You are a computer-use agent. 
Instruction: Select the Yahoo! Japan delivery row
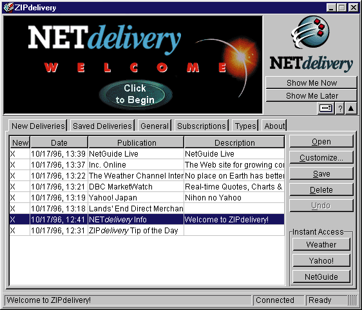point(147,197)
